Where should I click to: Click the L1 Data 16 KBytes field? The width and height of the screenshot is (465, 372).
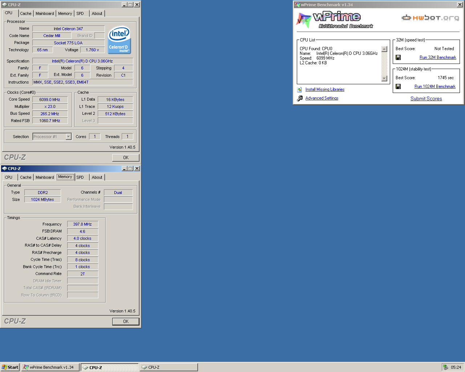point(115,100)
